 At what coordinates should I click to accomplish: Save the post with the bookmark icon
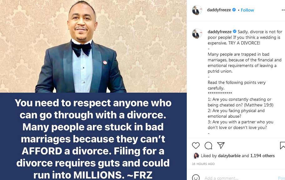click(282, 146)
